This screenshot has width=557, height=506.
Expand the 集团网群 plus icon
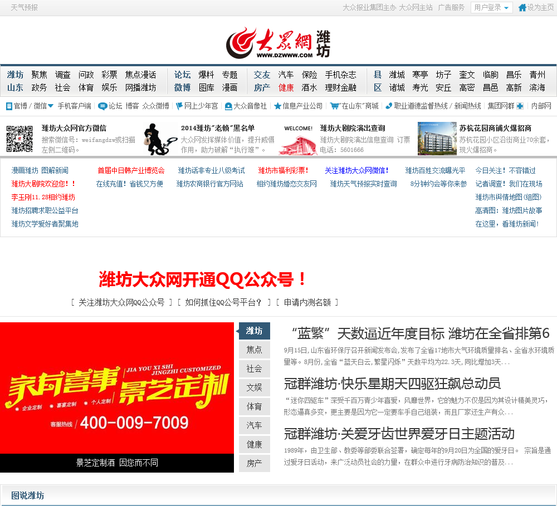coord(520,106)
